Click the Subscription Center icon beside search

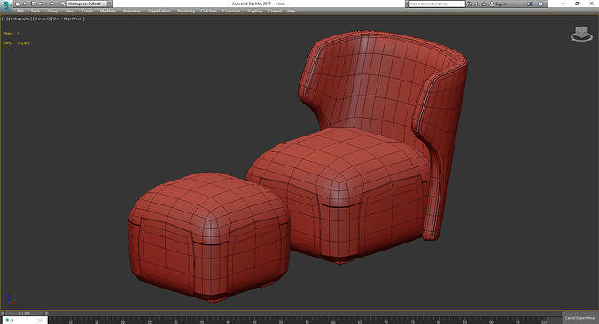(477, 4)
